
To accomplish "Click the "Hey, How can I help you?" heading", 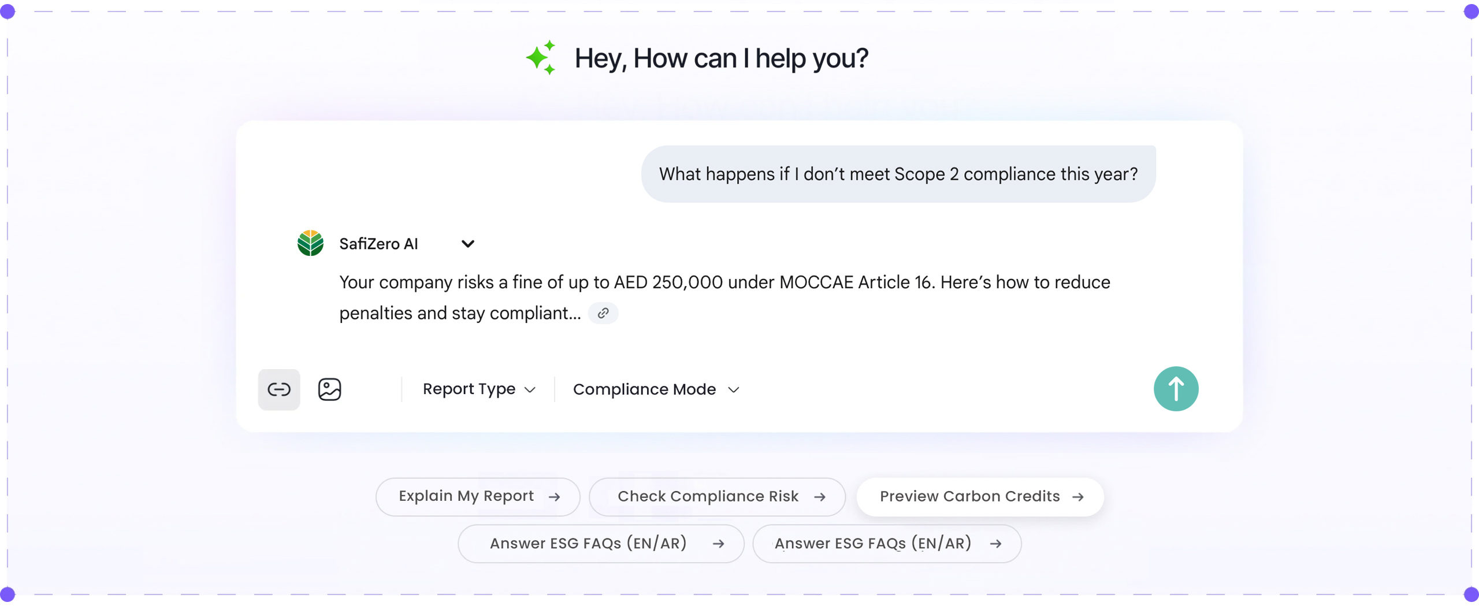I will coord(720,58).
